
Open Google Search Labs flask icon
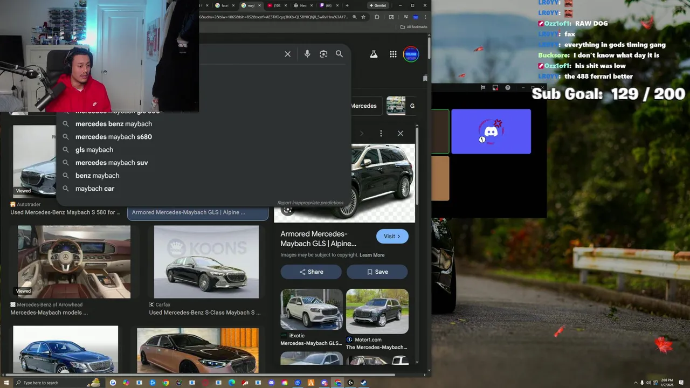373,54
